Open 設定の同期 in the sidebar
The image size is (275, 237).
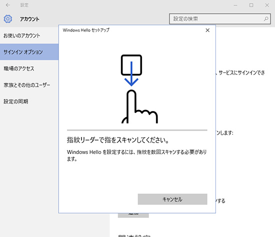(x=29, y=101)
